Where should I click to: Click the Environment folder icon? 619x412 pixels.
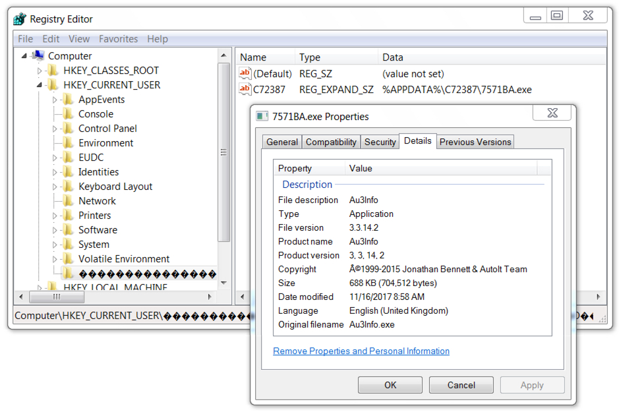click(68, 143)
